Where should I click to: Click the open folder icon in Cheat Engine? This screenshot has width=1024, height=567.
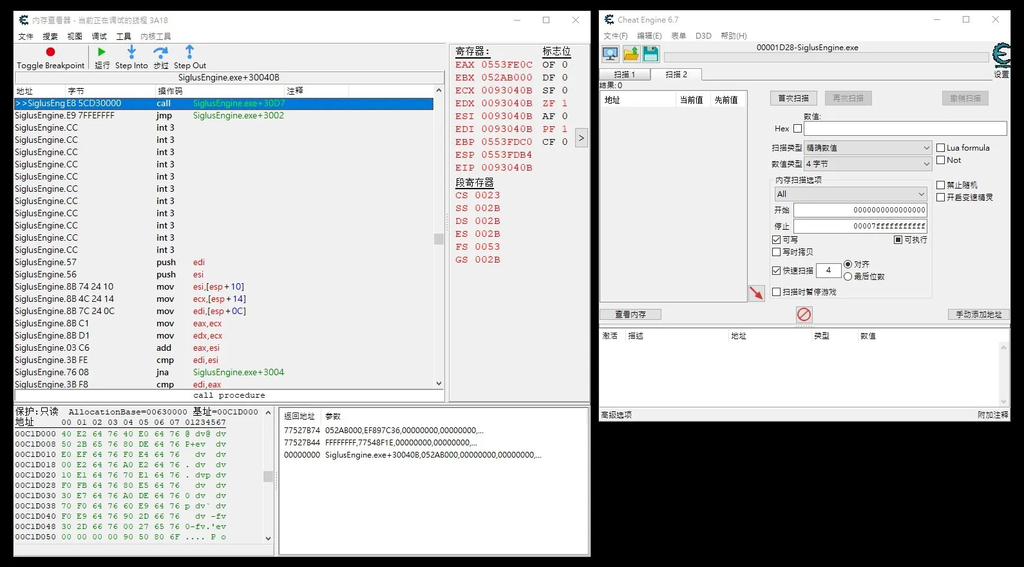(631, 54)
